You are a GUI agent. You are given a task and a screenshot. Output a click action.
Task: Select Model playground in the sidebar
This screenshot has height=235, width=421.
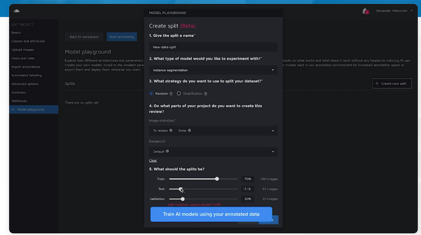pos(34,110)
